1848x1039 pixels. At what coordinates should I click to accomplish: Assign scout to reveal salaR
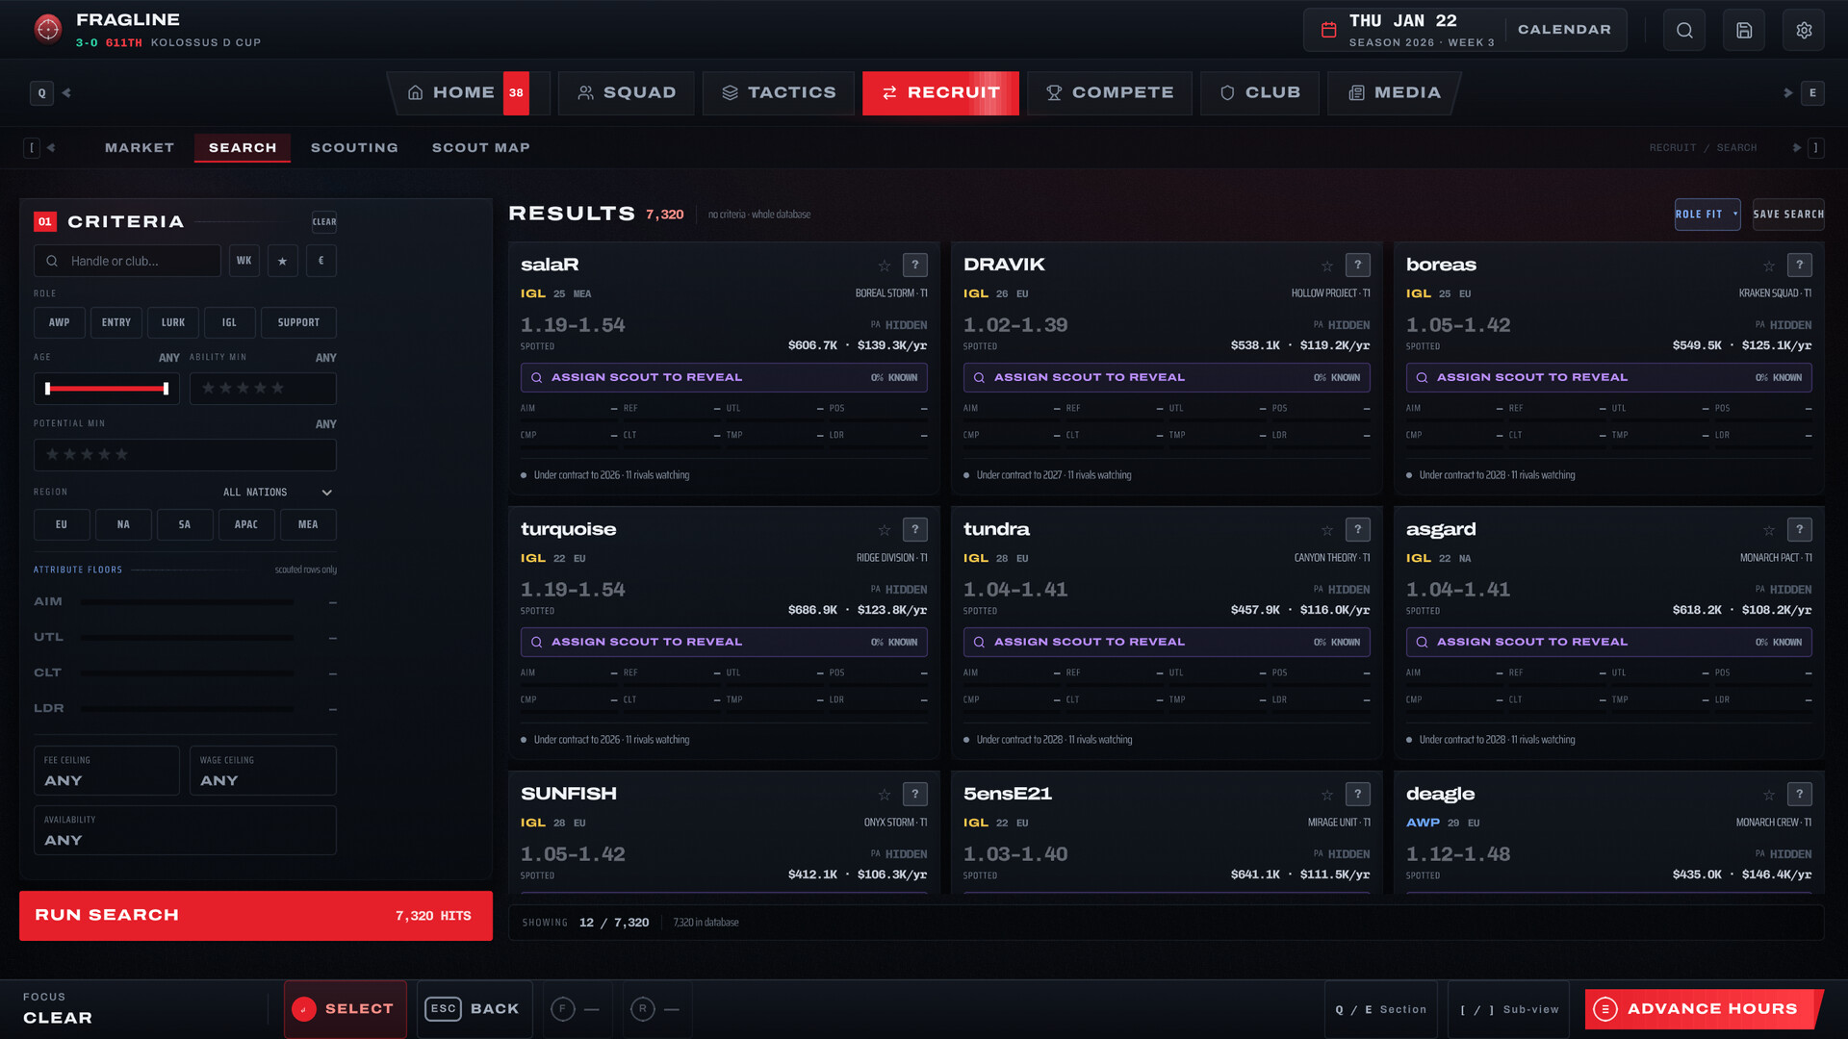[x=724, y=377]
